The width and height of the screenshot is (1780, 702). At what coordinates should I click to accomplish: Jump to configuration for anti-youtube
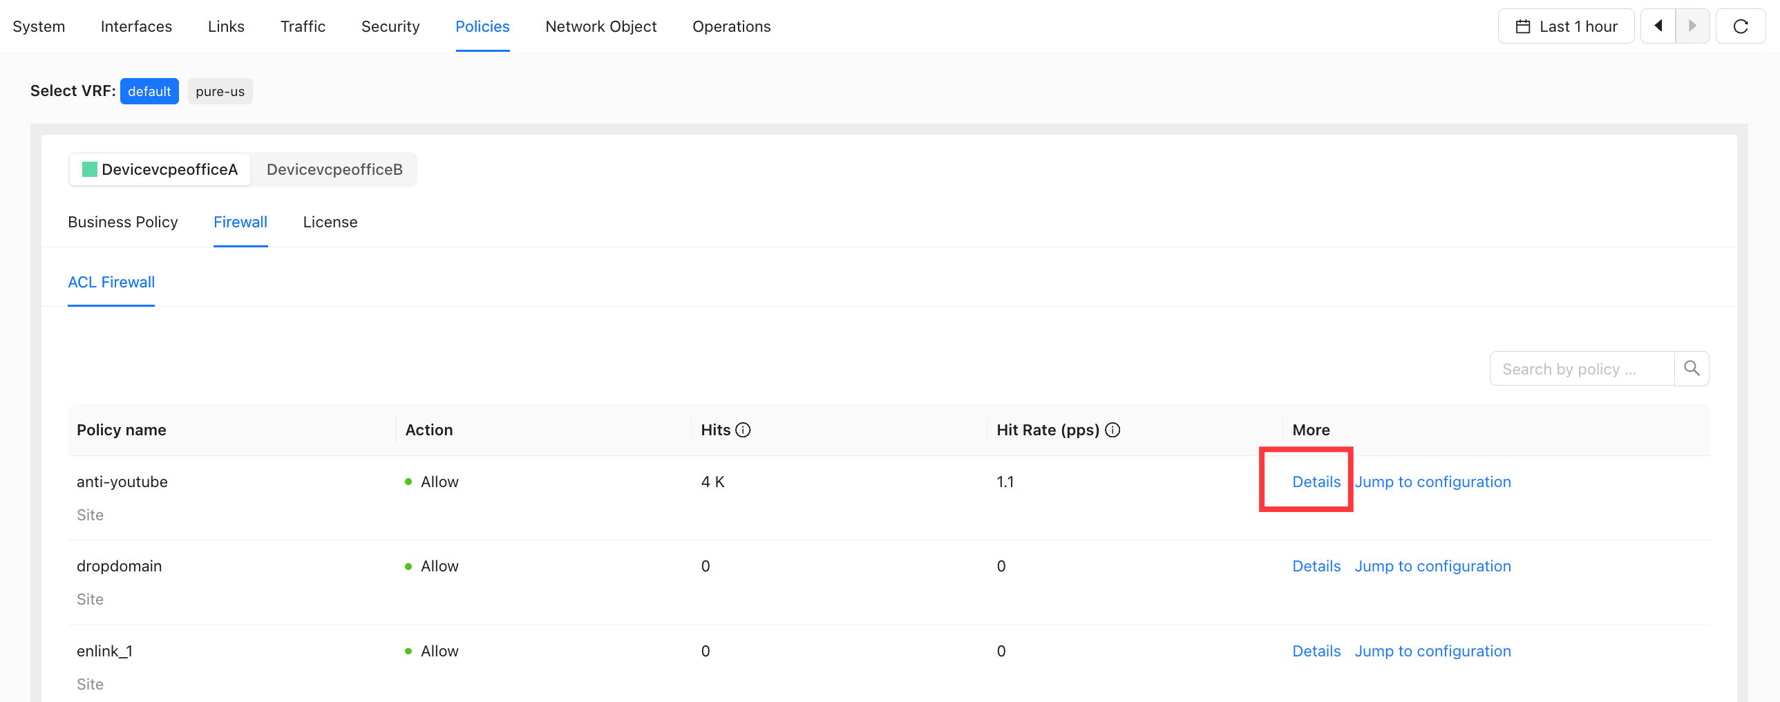tap(1432, 482)
